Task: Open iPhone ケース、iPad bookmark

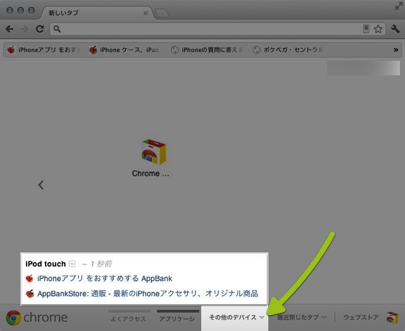Action: pyautogui.click(x=124, y=49)
